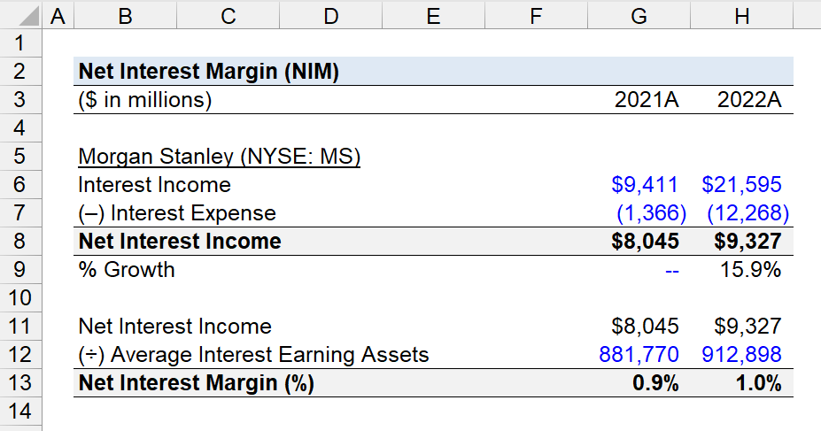Select the '2021A' column label cell
The height and width of the screenshot is (431, 821).
[x=647, y=99]
